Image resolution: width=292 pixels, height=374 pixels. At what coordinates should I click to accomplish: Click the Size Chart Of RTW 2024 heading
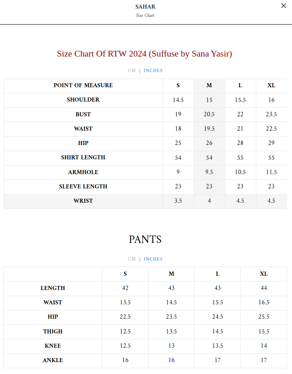145,54
